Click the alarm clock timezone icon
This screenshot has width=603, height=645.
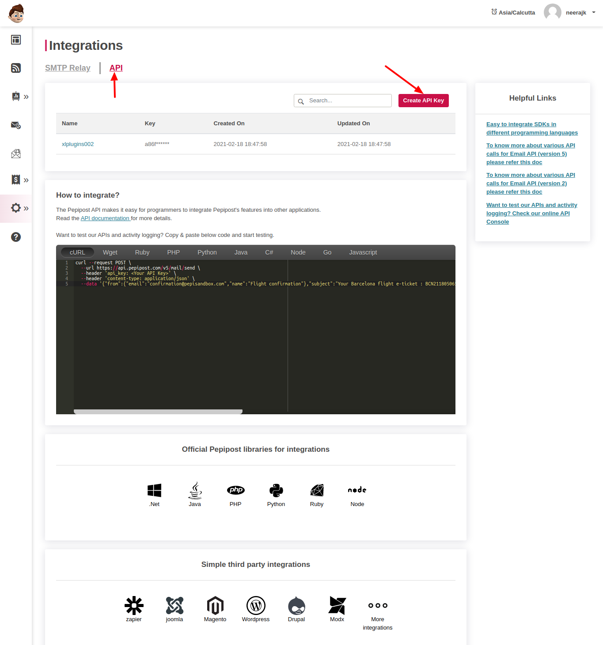tap(494, 12)
